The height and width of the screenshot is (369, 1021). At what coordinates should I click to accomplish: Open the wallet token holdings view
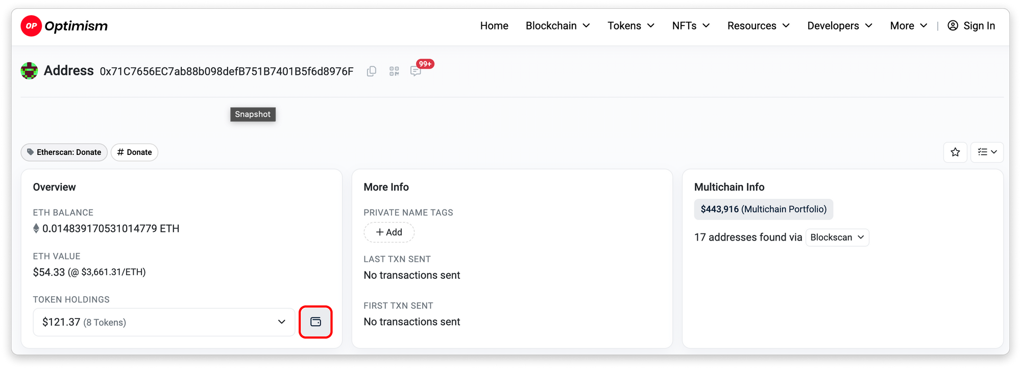point(315,322)
